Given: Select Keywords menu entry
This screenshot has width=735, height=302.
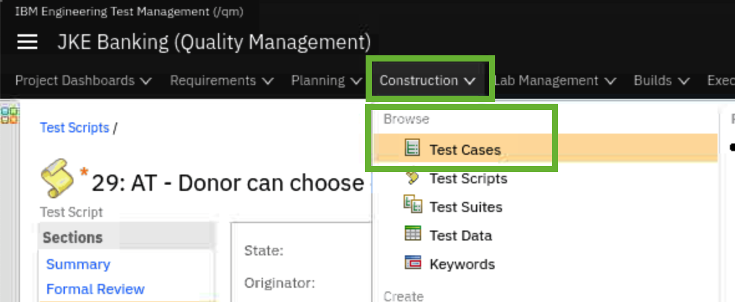Looking at the screenshot, I should tap(462, 264).
